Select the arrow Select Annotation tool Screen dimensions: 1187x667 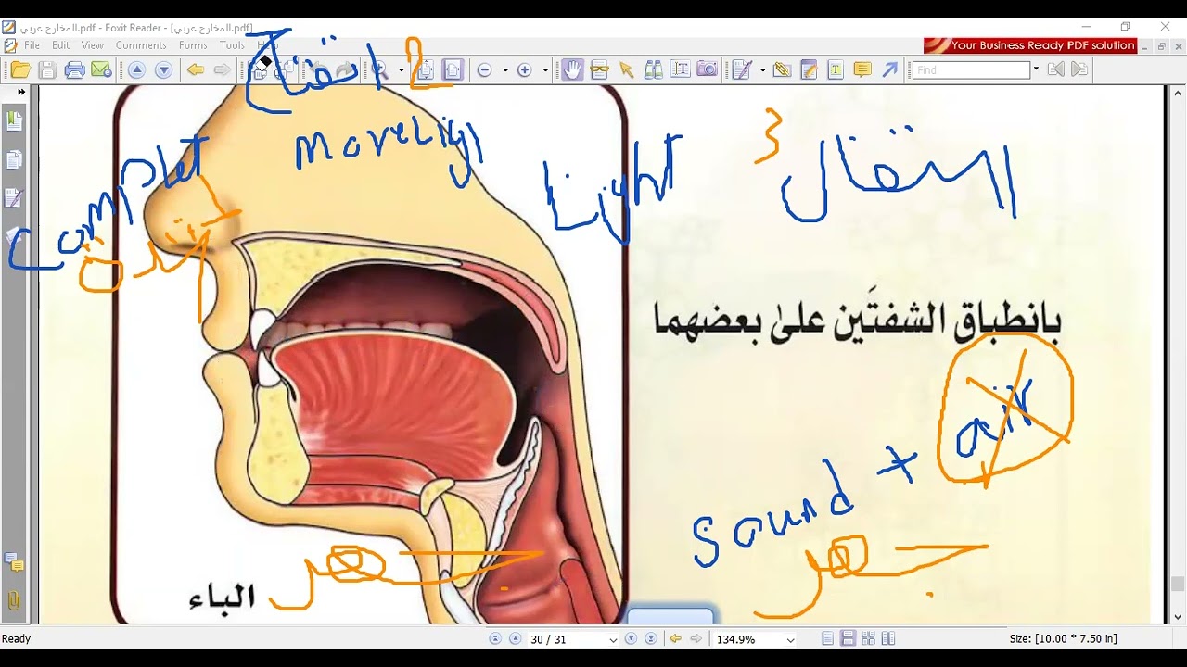(x=626, y=69)
